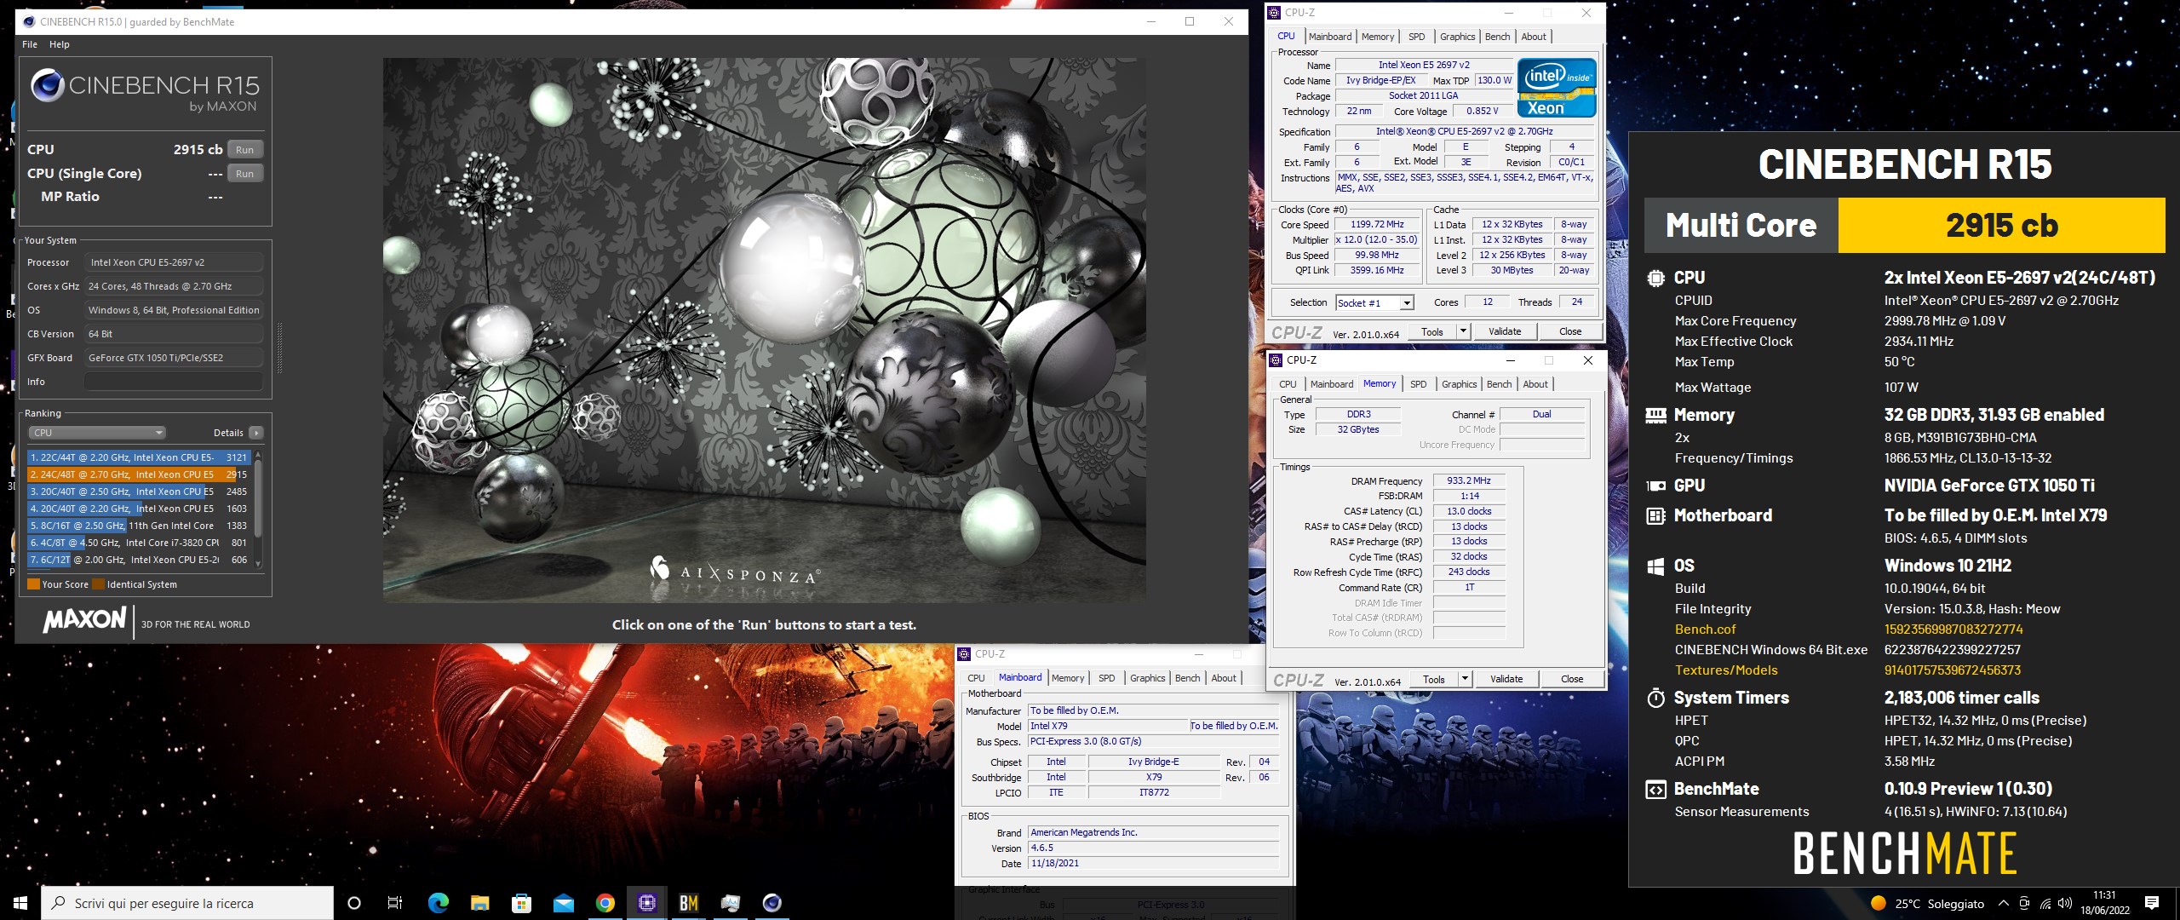Open Graphics tab in CPU-Z Memory window
2180x920 pixels.
coord(1460,384)
